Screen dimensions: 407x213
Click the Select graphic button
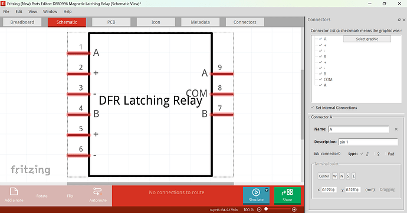coord(367,39)
